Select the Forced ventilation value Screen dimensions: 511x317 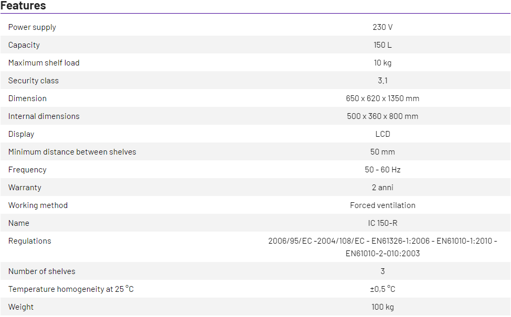(x=382, y=205)
